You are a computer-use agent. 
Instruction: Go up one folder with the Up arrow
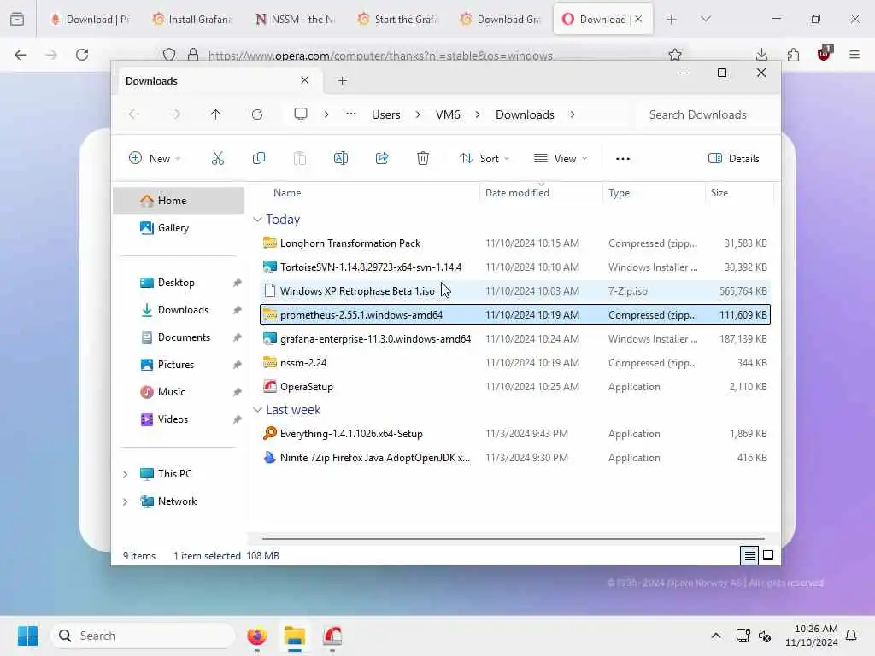[216, 114]
